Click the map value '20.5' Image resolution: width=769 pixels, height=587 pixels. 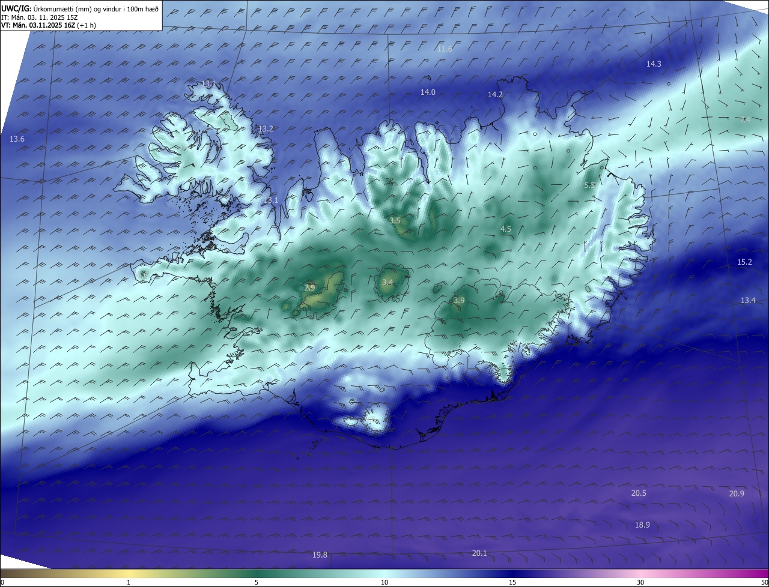(x=639, y=493)
